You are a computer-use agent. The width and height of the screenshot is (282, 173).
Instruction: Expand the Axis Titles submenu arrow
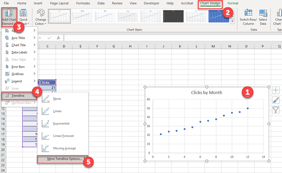34,38
